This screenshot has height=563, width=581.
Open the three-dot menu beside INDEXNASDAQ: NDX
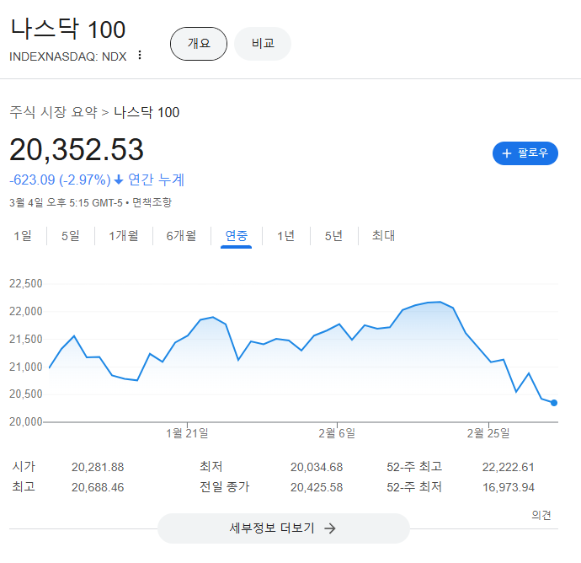pos(140,56)
